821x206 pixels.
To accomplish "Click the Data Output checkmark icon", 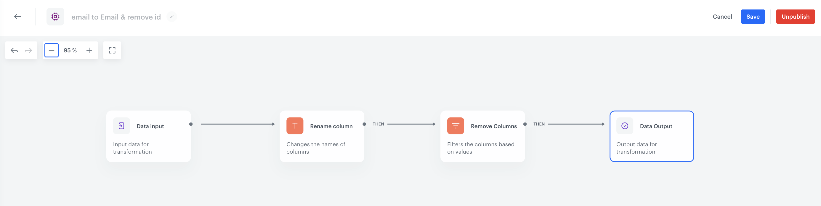I will (625, 126).
